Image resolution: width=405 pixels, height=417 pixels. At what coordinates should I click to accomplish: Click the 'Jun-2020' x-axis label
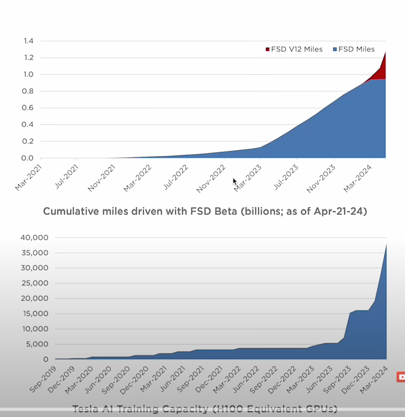pyautogui.click(x=98, y=379)
